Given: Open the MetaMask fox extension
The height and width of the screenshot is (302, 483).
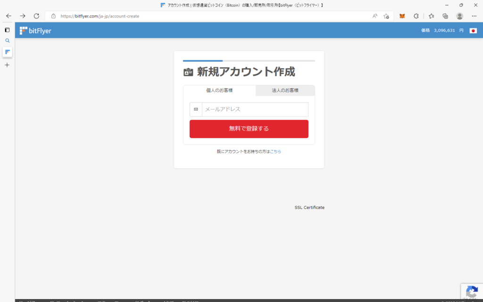Looking at the screenshot, I should pos(402,16).
